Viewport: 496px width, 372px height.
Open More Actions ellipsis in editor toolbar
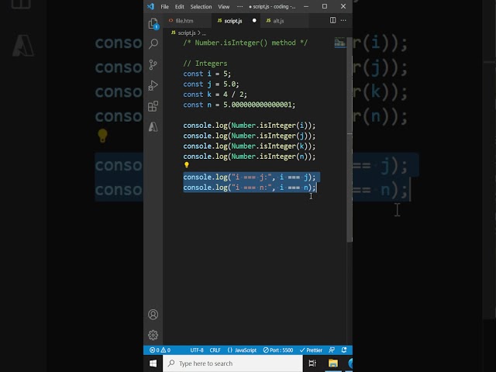[343, 20]
